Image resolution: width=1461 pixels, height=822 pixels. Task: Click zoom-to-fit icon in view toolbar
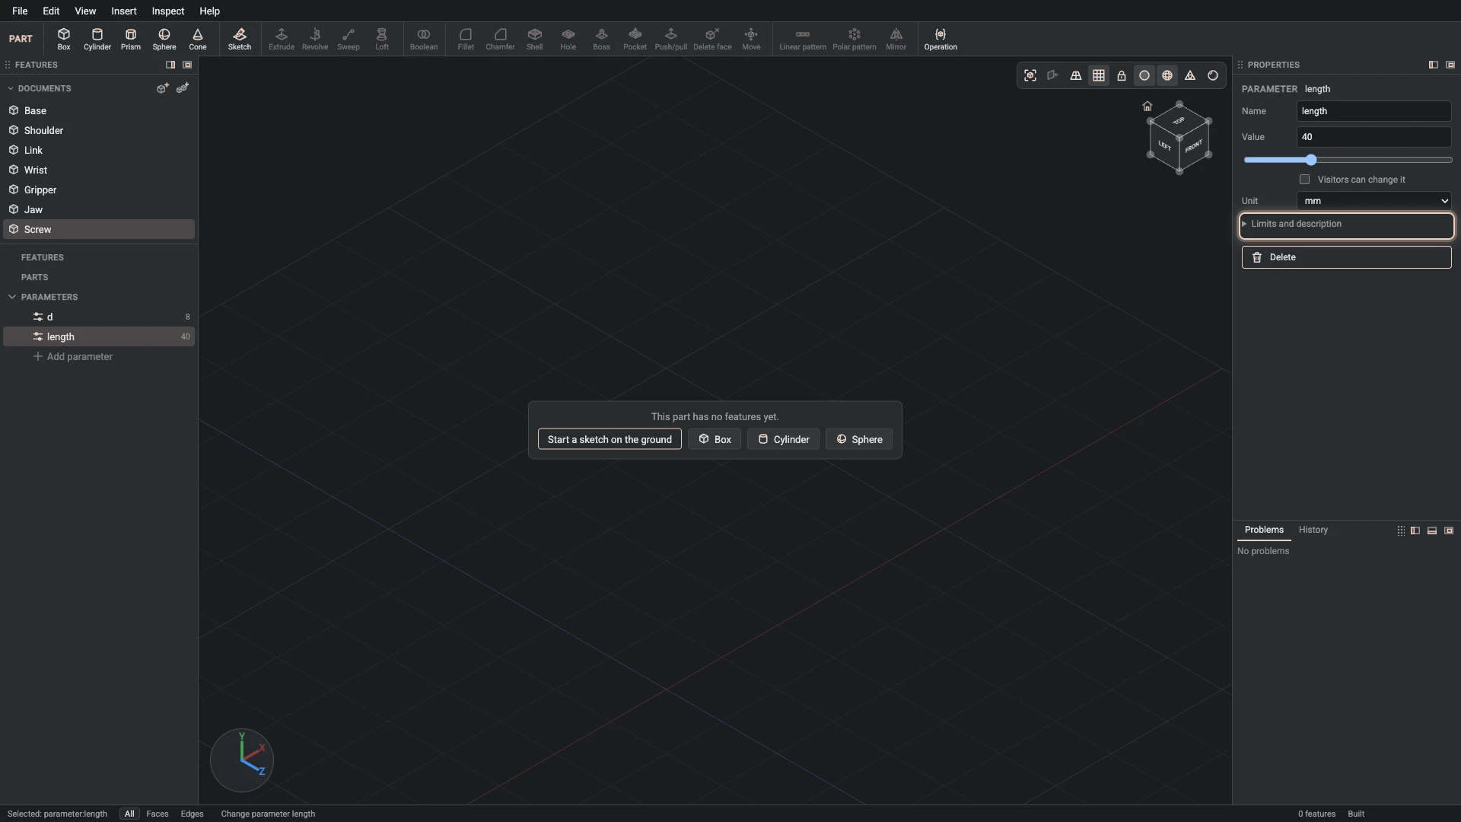tap(1030, 75)
